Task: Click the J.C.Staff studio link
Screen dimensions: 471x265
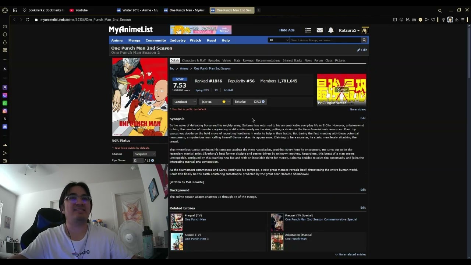Action: pos(228,90)
